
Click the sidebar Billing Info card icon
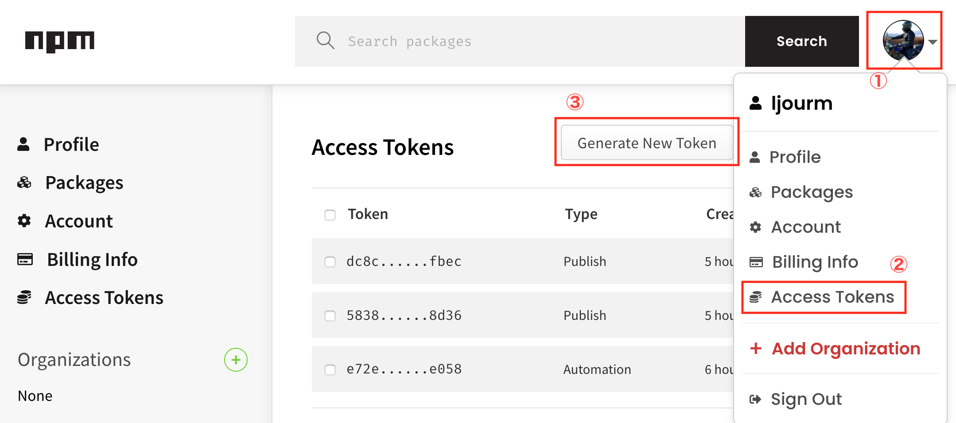[x=25, y=259]
